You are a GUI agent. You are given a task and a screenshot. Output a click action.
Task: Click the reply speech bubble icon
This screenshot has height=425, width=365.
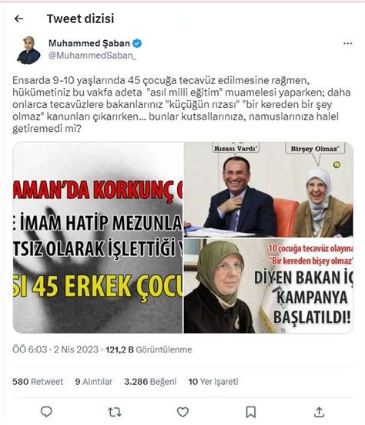(46, 412)
